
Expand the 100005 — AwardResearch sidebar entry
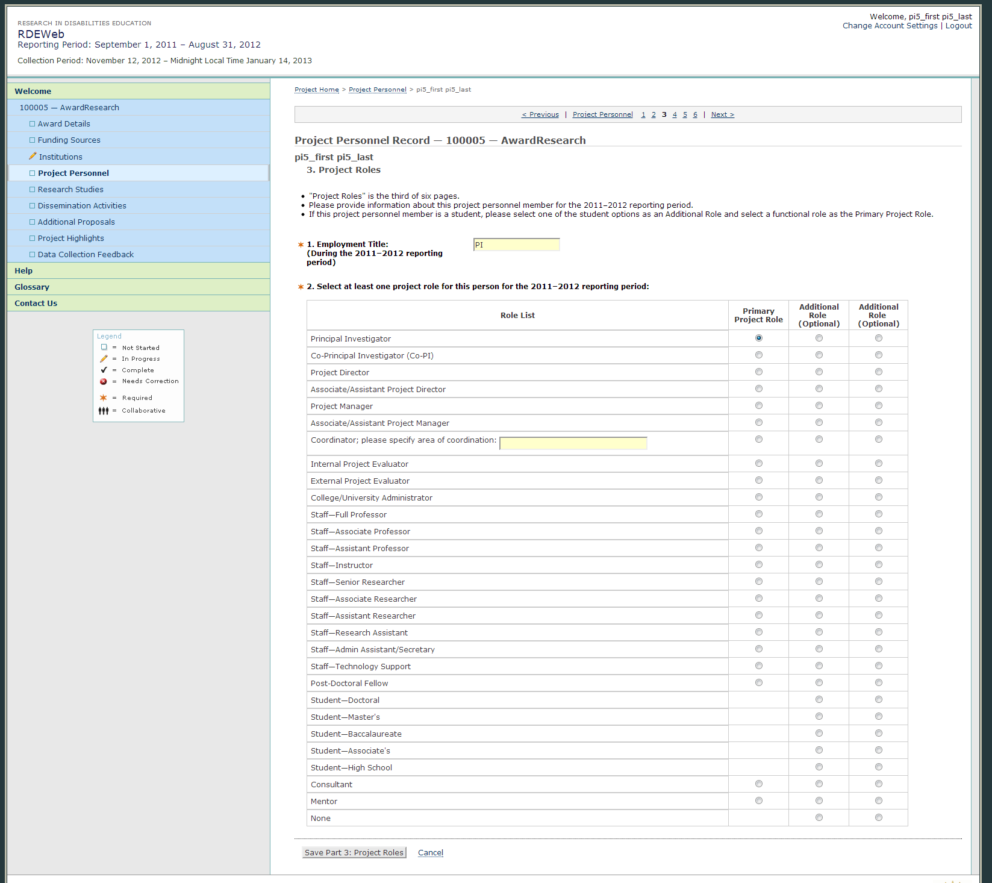click(69, 108)
